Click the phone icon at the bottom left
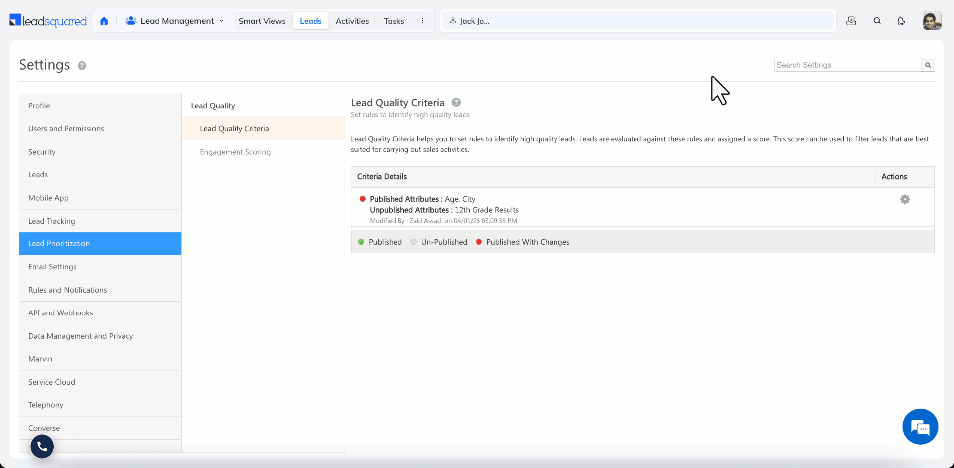Viewport: 954px width, 468px height. 42,446
